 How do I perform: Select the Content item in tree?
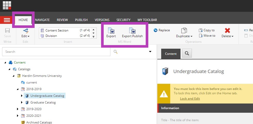point(20,63)
